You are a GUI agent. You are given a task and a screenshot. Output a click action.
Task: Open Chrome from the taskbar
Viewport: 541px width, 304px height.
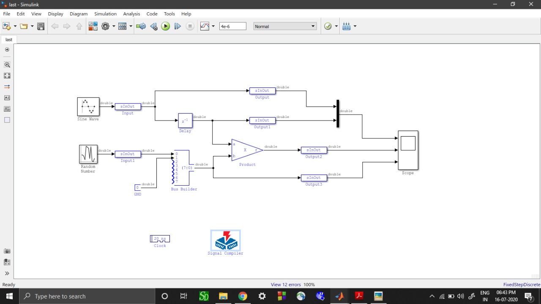tap(243, 296)
